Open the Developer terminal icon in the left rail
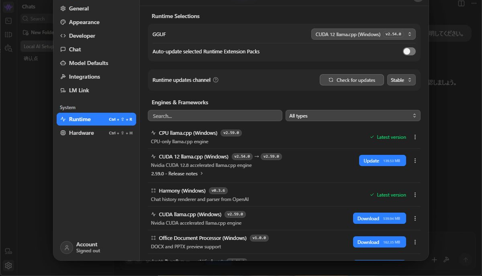The width and height of the screenshot is (482, 276). (x=8, y=21)
